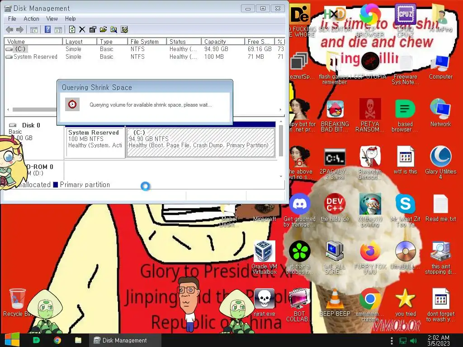
Task: Sort by the Layout column header
Action: click(x=80, y=42)
